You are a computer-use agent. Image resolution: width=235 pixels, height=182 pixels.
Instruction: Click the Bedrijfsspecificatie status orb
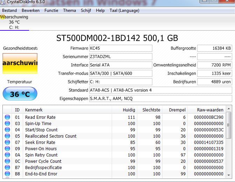tap(7, 167)
